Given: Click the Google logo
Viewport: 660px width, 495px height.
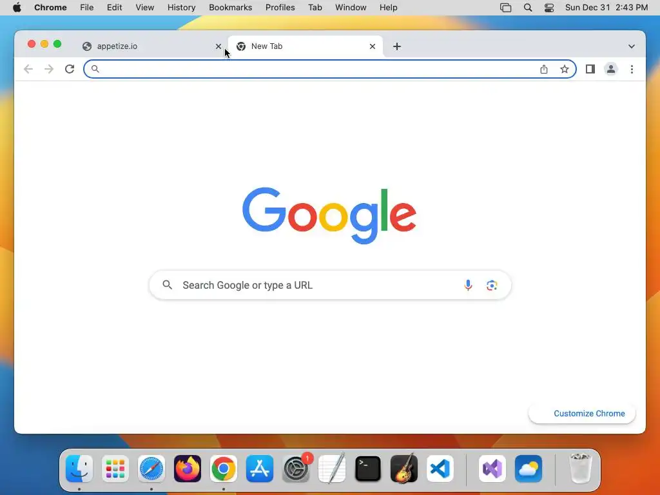Looking at the screenshot, I should (x=329, y=215).
